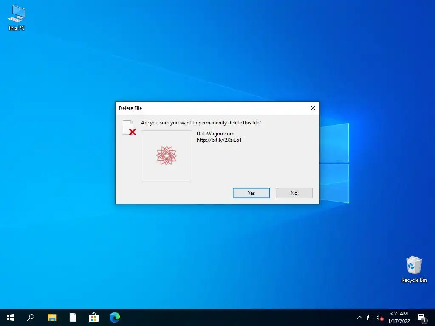Open the Windows Start menu

(10, 318)
